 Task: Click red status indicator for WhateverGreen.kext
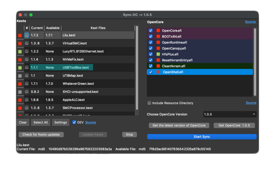20,84
